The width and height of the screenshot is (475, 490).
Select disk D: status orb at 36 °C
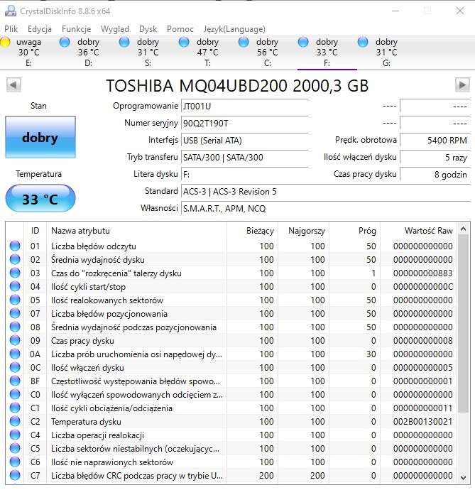click(x=65, y=43)
